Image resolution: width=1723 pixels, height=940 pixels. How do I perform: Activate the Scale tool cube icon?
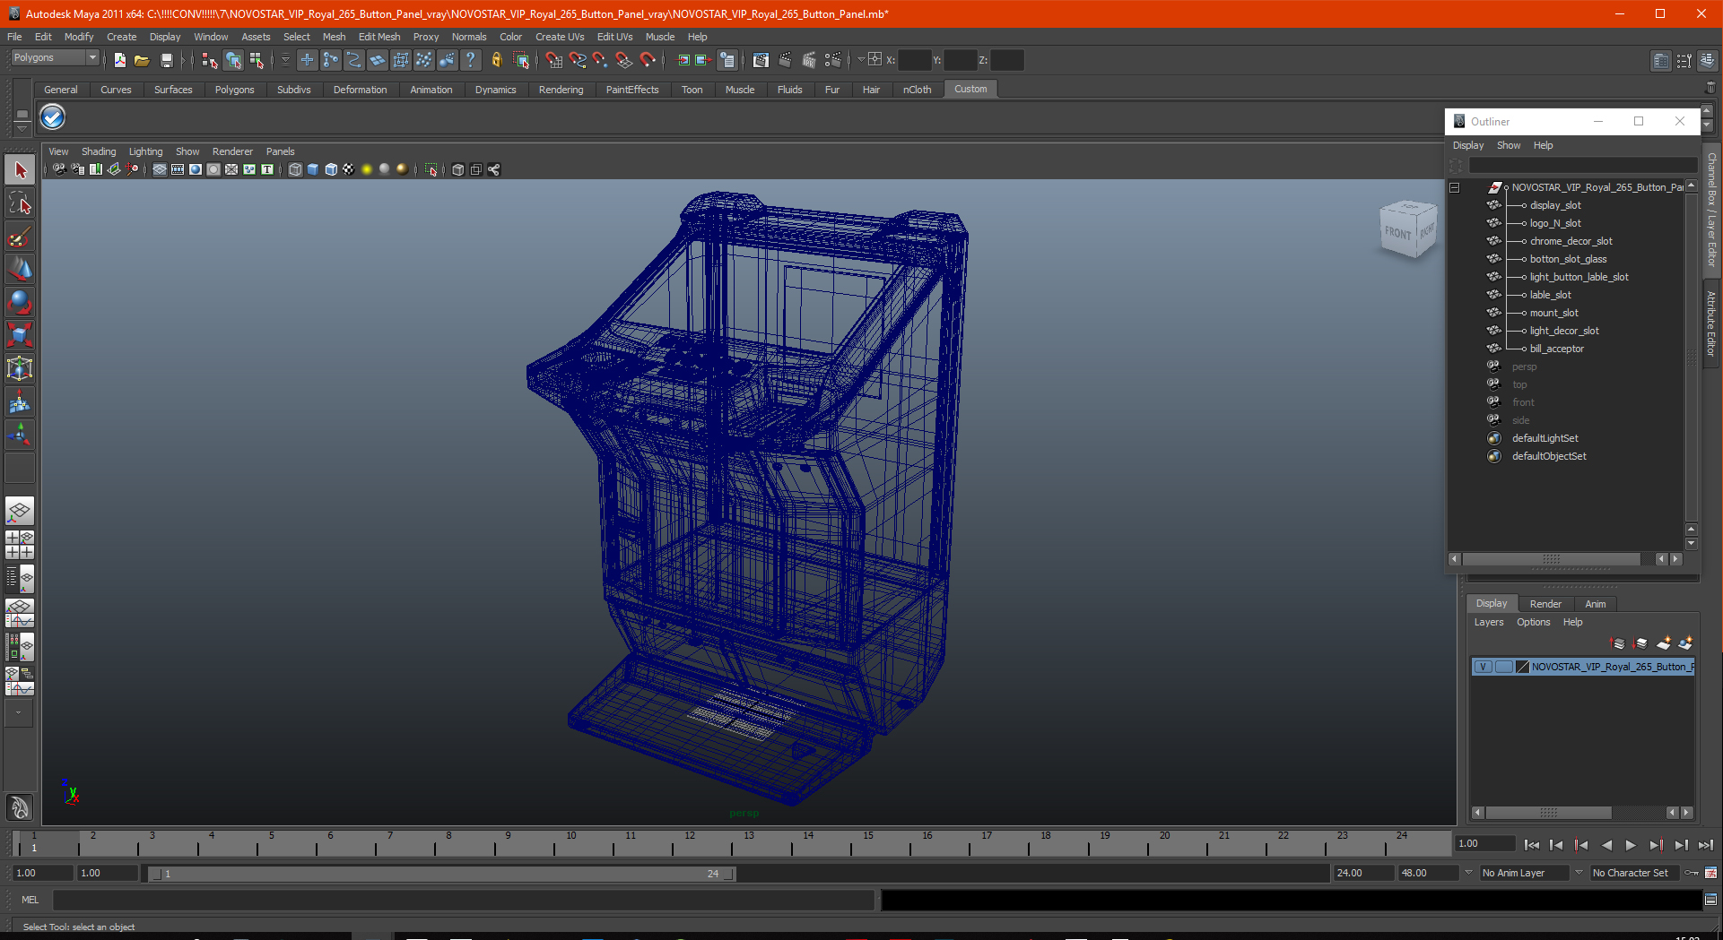pos(20,335)
